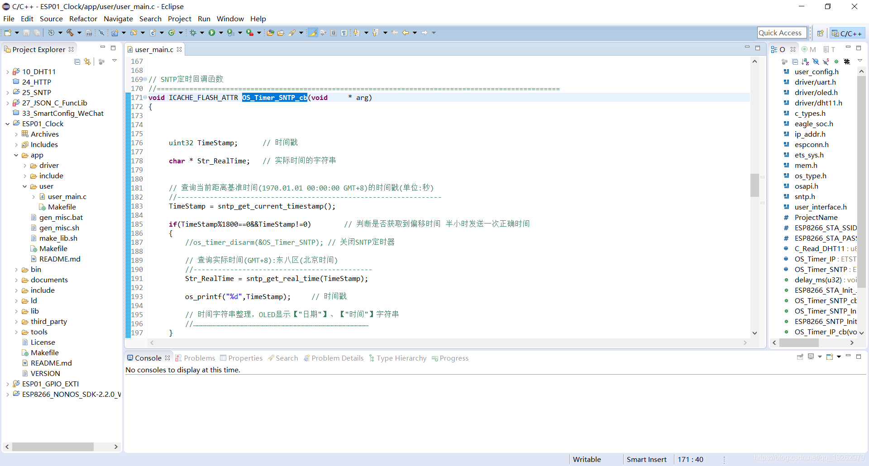Open the Project Explorer View Menu arrow
The width and height of the screenshot is (869, 466).
115,61
